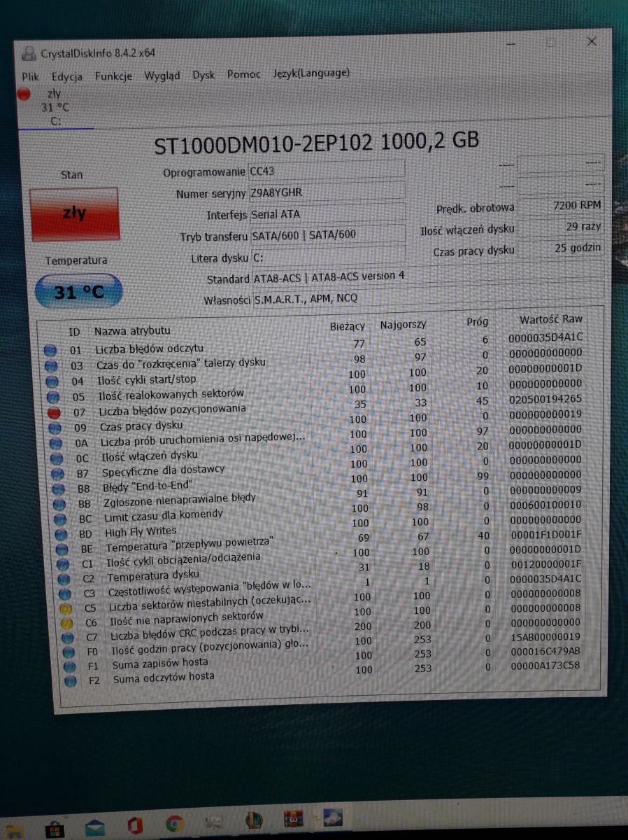628x840 pixels.
Task: Click blue status circle for attribute F2
Action: (70, 680)
